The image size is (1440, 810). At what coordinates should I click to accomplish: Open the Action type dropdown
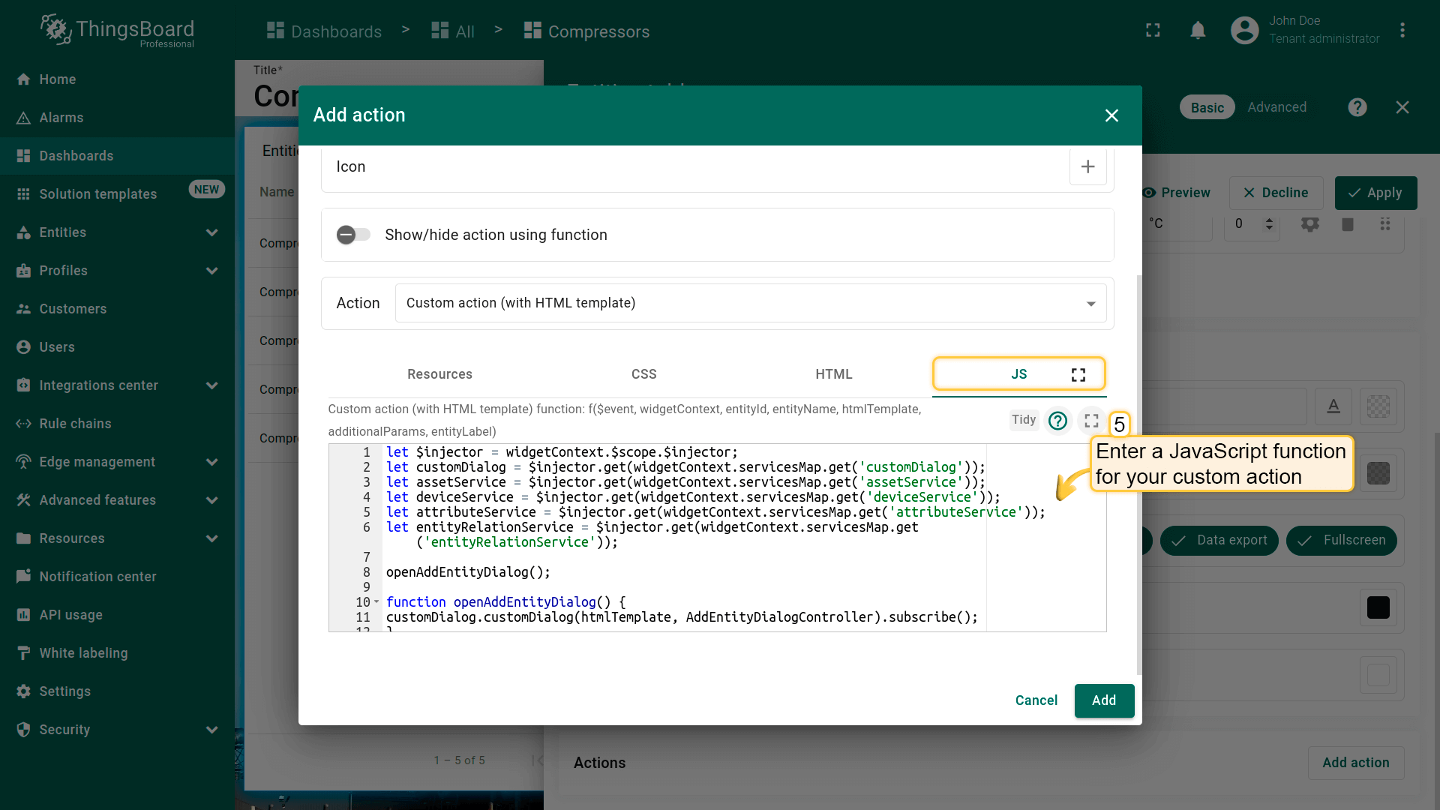pyautogui.click(x=750, y=303)
